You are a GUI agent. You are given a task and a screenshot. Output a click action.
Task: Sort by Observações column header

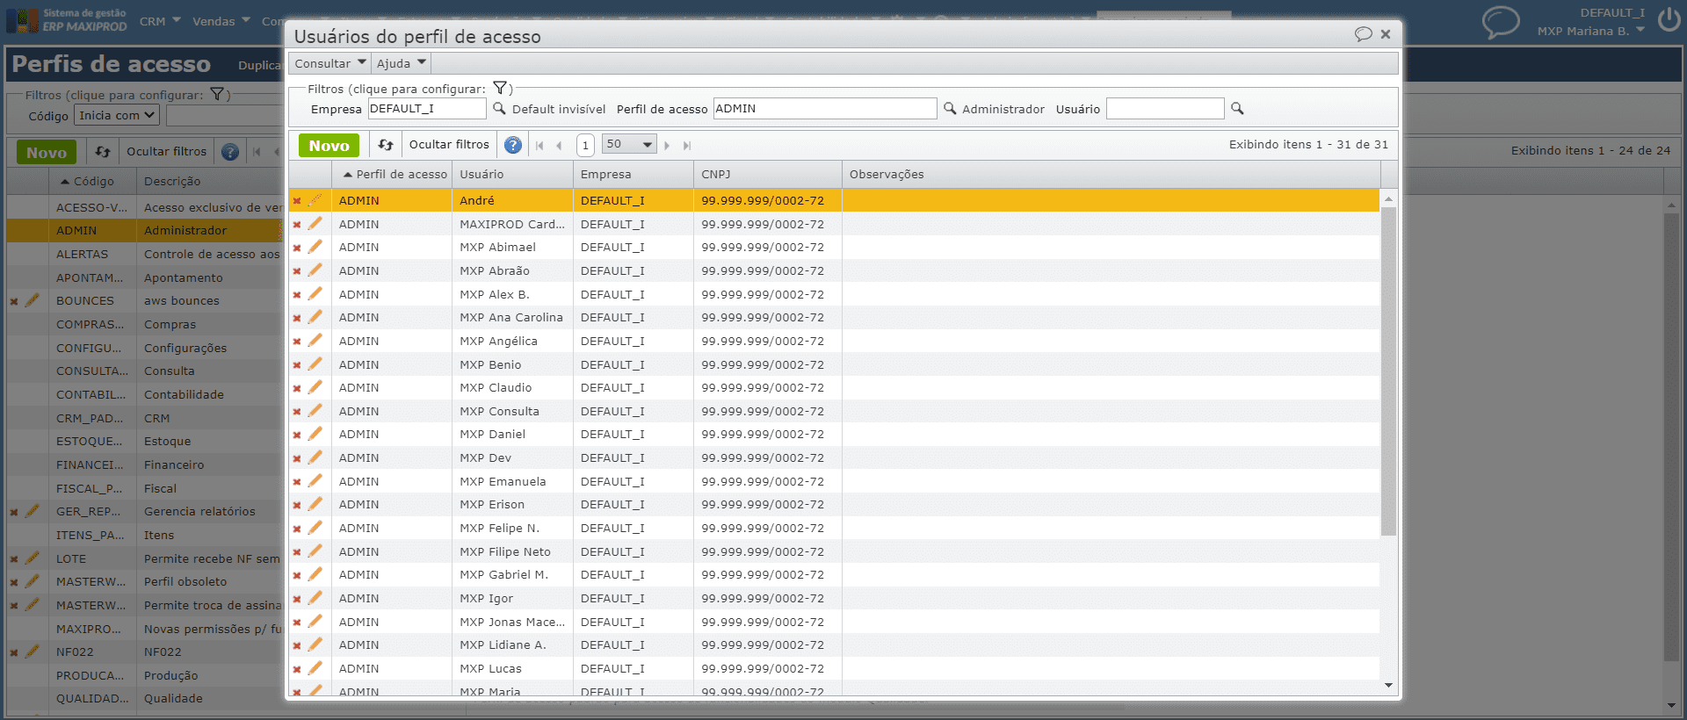pos(1111,175)
